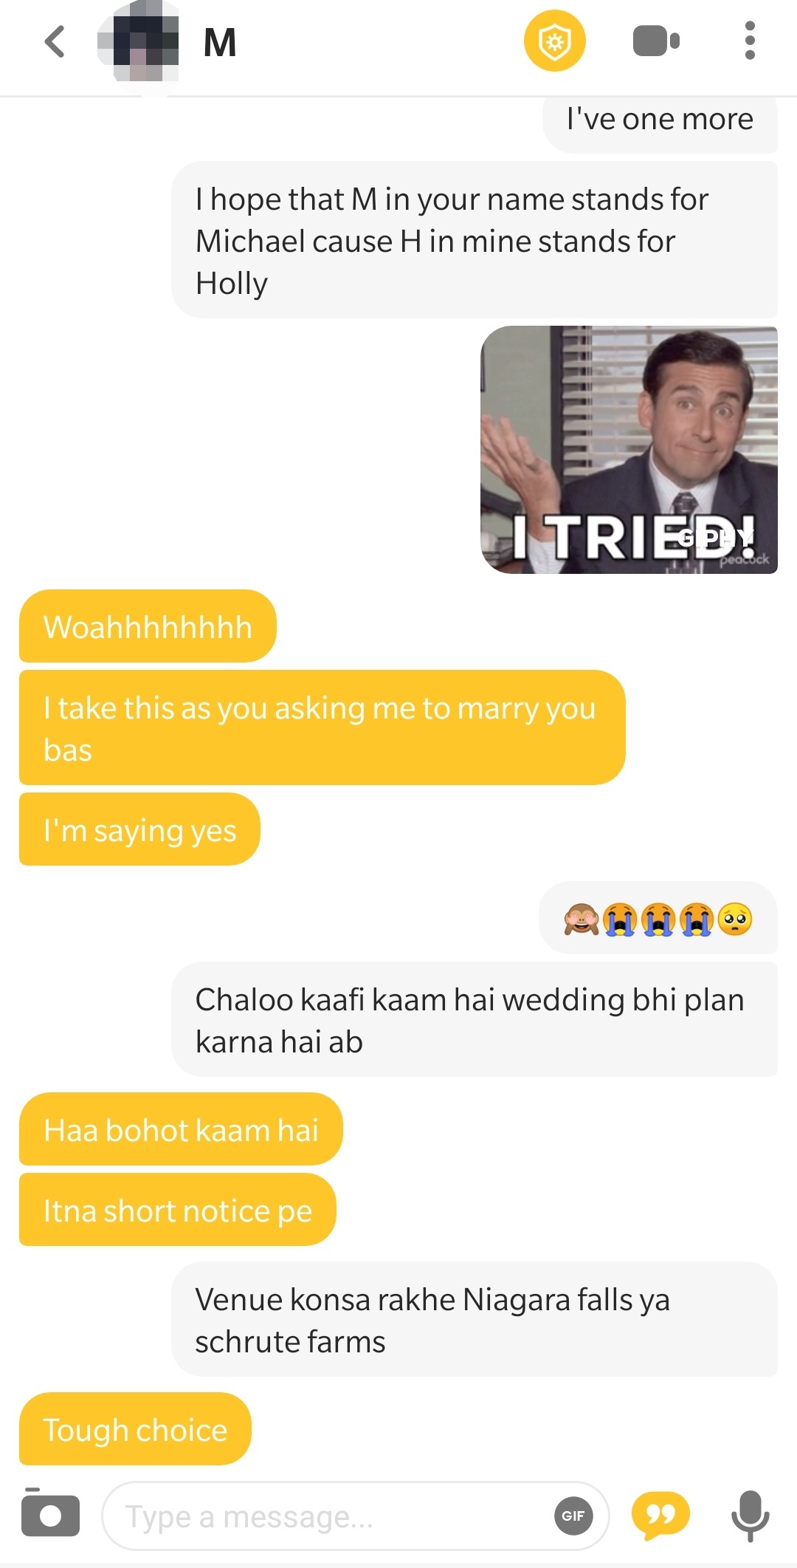This screenshot has height=1568, width=797.
Task: Open the three-dot overflow menu
Action: click(x=750, y=41)
